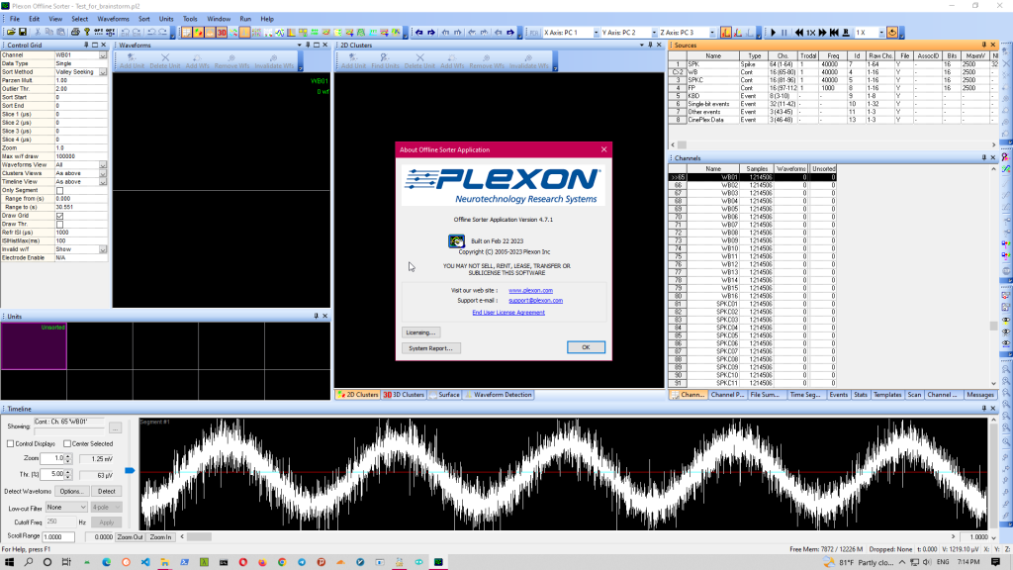Open the Windows Start menu
This screenshot has height=570, width=1013.
[x=9, y=562]
